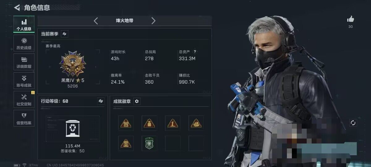Open the 账号成就 medal icon tab
The height and width of the screenshot is (167, 371).
24,81
